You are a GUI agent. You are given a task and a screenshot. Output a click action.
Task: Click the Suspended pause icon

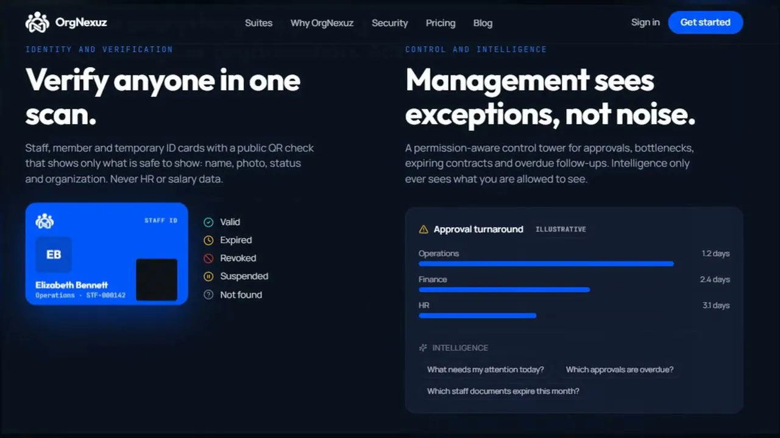[x=208, y=276]
